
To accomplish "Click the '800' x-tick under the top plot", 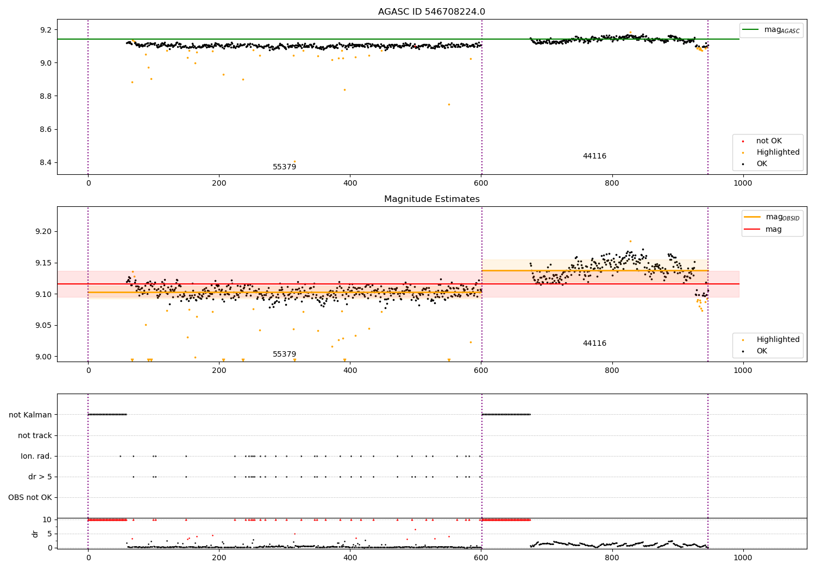I will 612,183.
